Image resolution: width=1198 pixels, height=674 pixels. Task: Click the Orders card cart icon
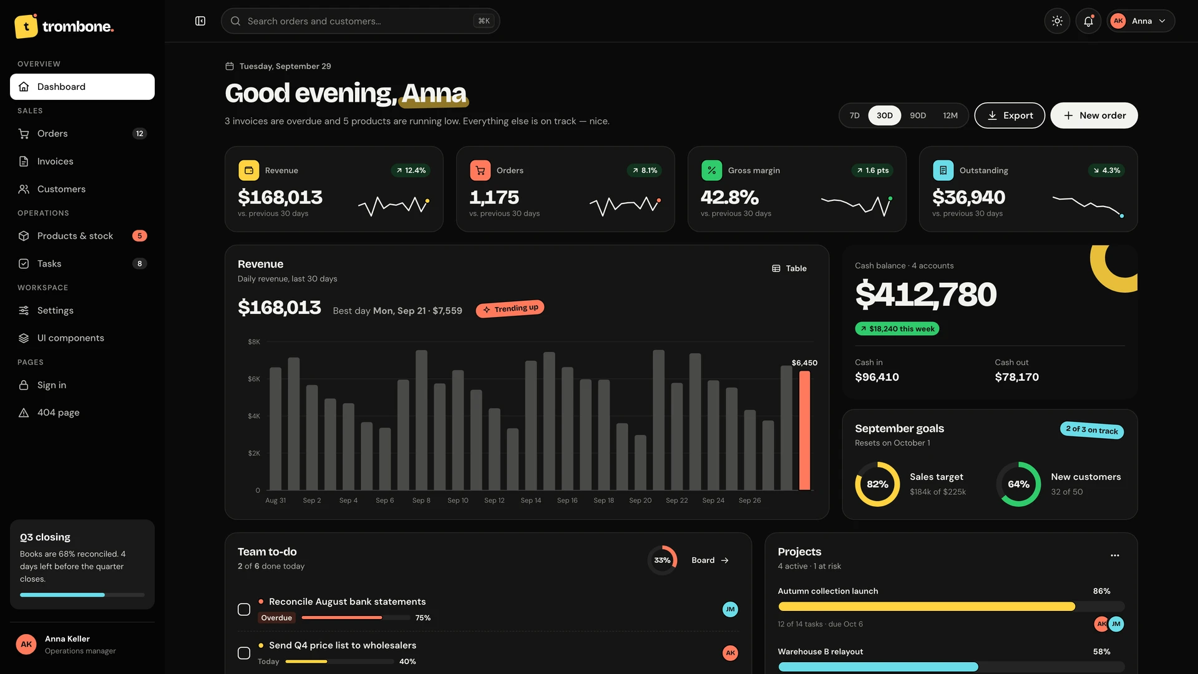480,170
